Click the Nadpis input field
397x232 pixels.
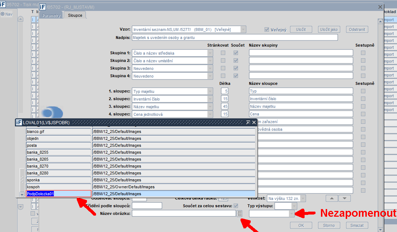235,38
